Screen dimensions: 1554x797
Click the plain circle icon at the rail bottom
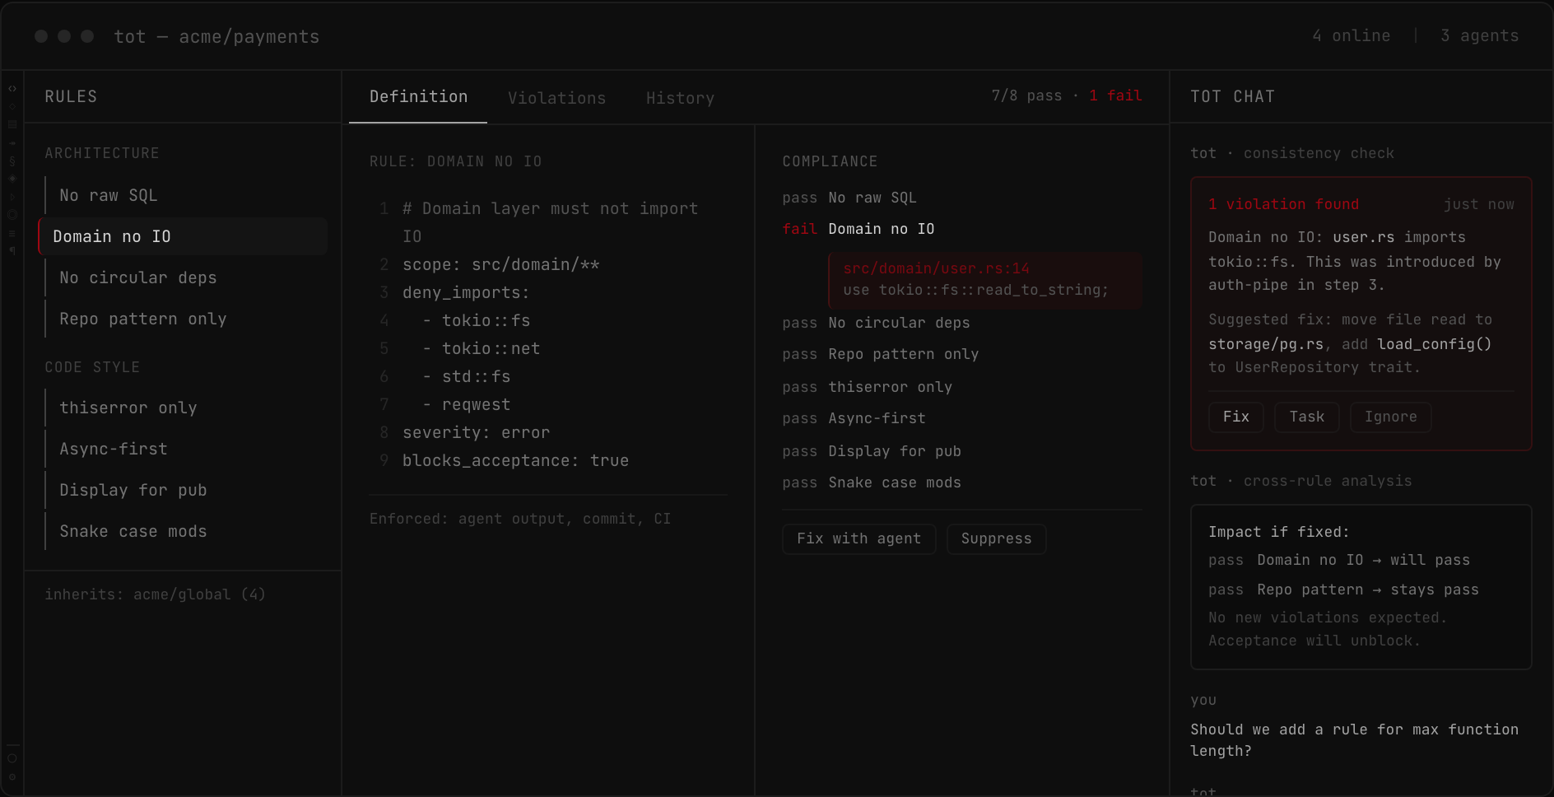click(12, 758)
